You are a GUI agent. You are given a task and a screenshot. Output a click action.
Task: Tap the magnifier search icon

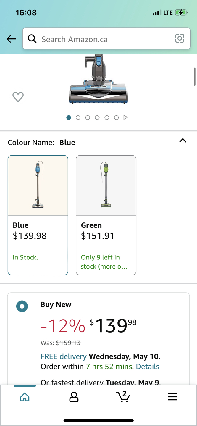coord(32,38)
